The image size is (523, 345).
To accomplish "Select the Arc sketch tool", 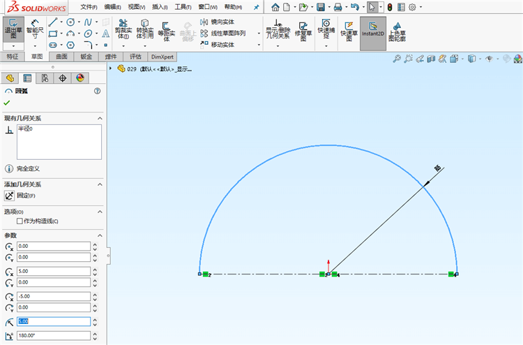I will coord(70,34).
